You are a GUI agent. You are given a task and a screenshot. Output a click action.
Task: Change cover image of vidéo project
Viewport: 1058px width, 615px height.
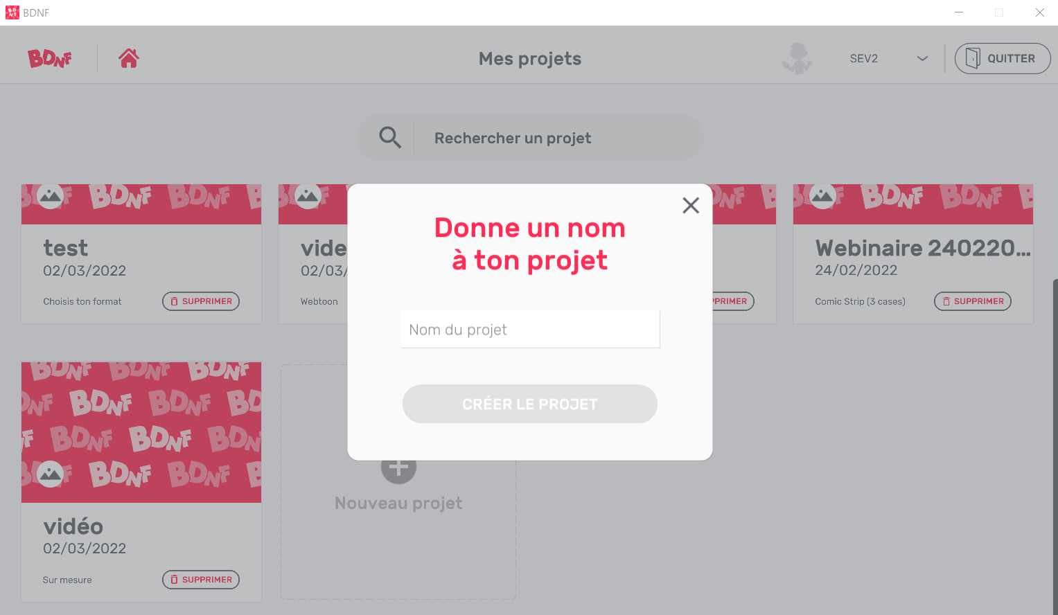[x=51, y=474]
